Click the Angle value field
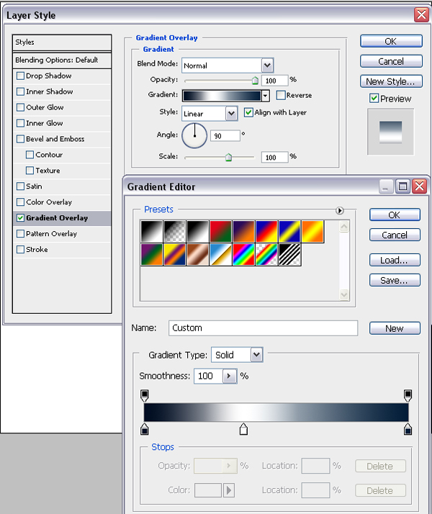Viewport: 432px width, 514px height. tap(225, 136)
